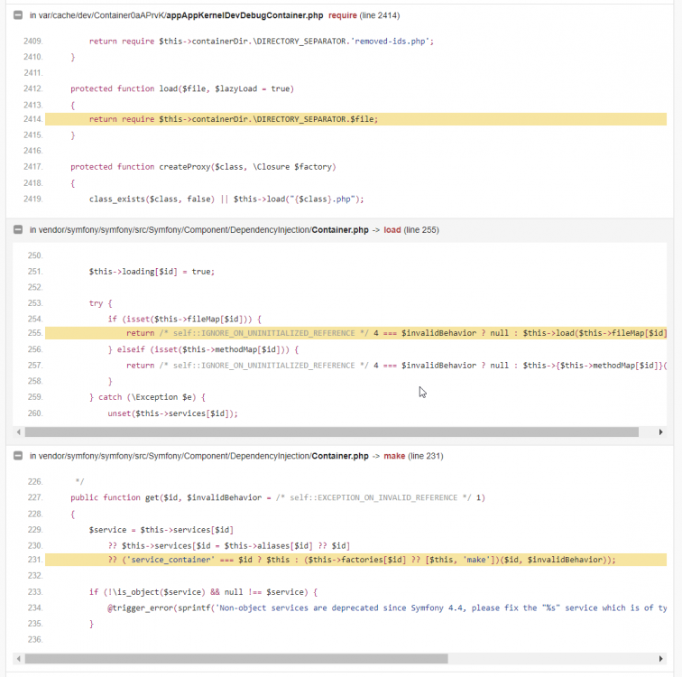Viewport: 682px width, 677px height.
Task: Click the 'make' method name in third header
Action: tap(394, 456)
